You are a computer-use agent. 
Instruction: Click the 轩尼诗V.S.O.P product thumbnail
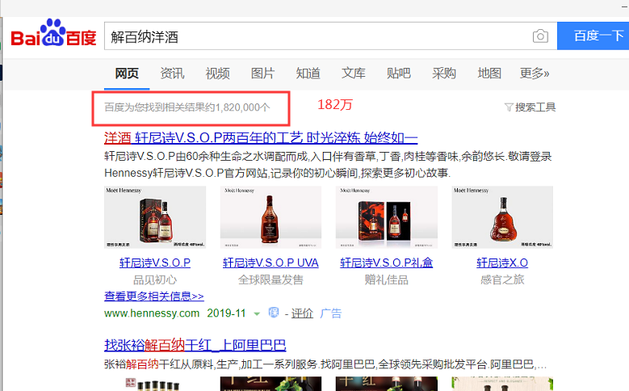click(155, 217)
